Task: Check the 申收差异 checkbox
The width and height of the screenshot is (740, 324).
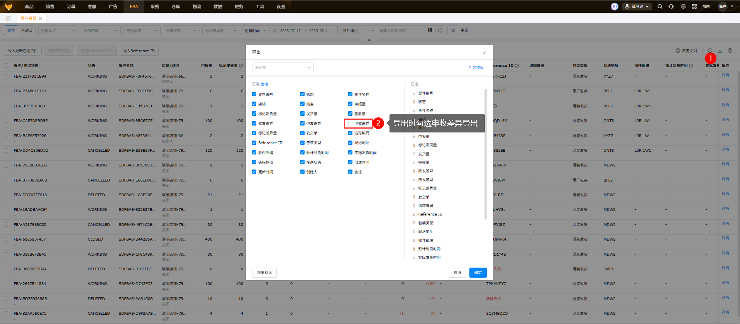Action: pyautogui.click(x=351, y=124)
